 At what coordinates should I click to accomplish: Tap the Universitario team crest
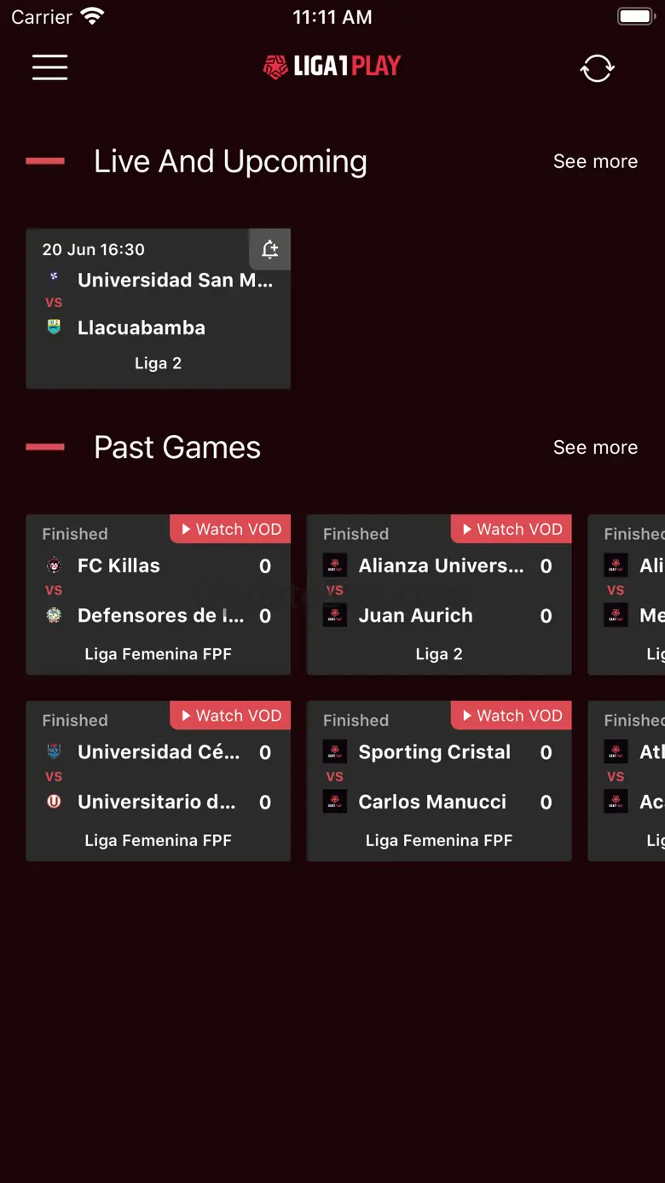(x=54, y=802)
